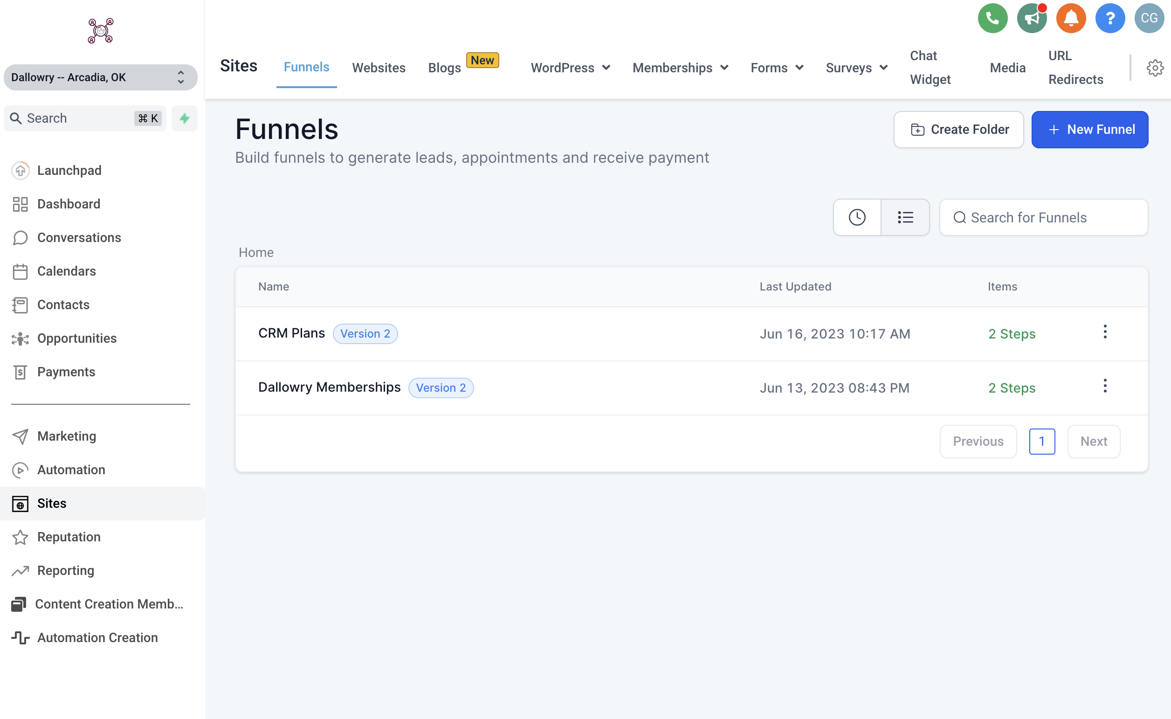
Task: Expand the Dallowry -- Arcadia, OK account switcher
Action: click(100, 77)
